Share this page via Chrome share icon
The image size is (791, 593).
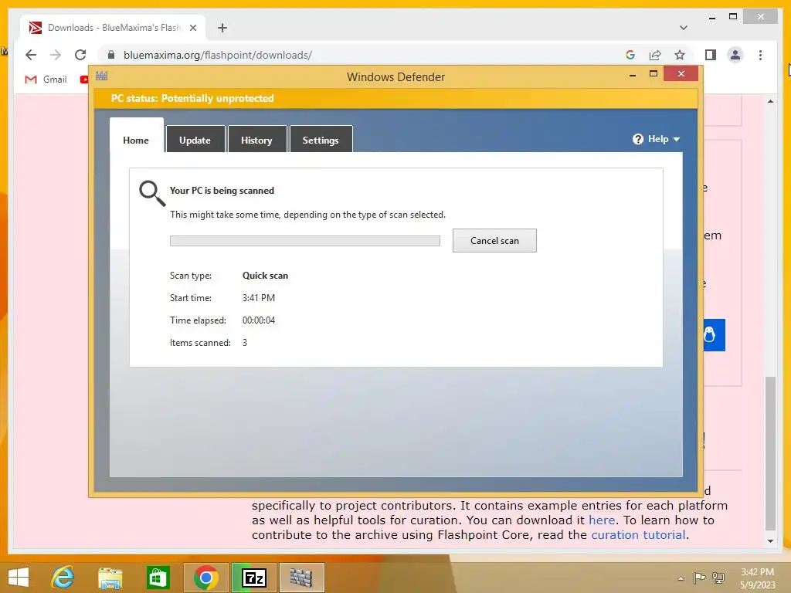(x=655, y=55)
